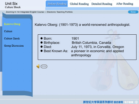
Task: Open the Culture sidebar item
Action: (x=8, y=31)
